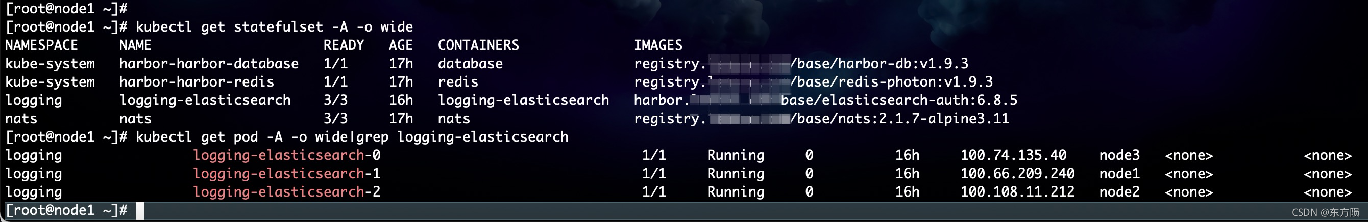Click the 16h age of logging-elasticsearch statefulset
Image resolution: width=1368 pixels, height=222 pixels.
pyautogui.click(x=400, y=100)
